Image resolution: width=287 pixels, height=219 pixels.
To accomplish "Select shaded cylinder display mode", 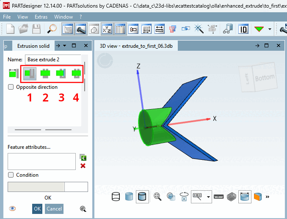I will click(x=129, y=197).
